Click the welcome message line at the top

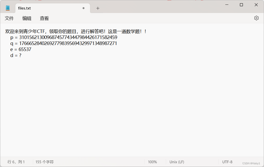(75, 31)
